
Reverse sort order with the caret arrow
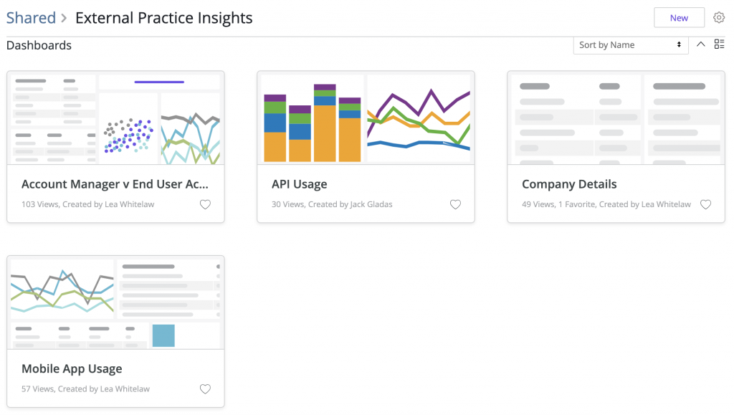[700, 44]
